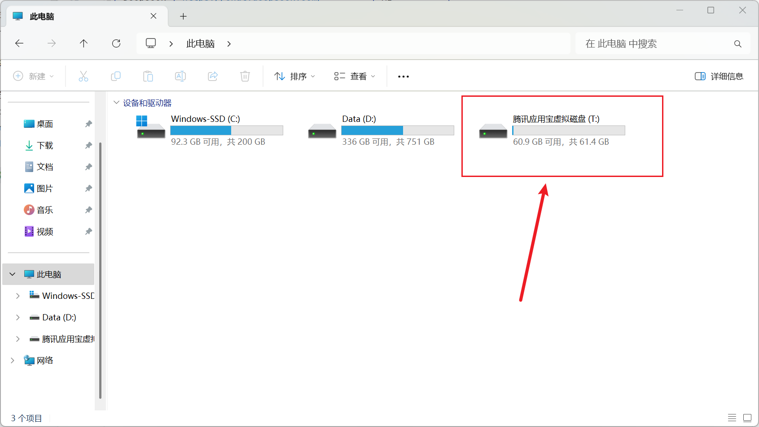Select Data (D:) in the navigation tree
The image size is (759, 427).
pos(53,317)
